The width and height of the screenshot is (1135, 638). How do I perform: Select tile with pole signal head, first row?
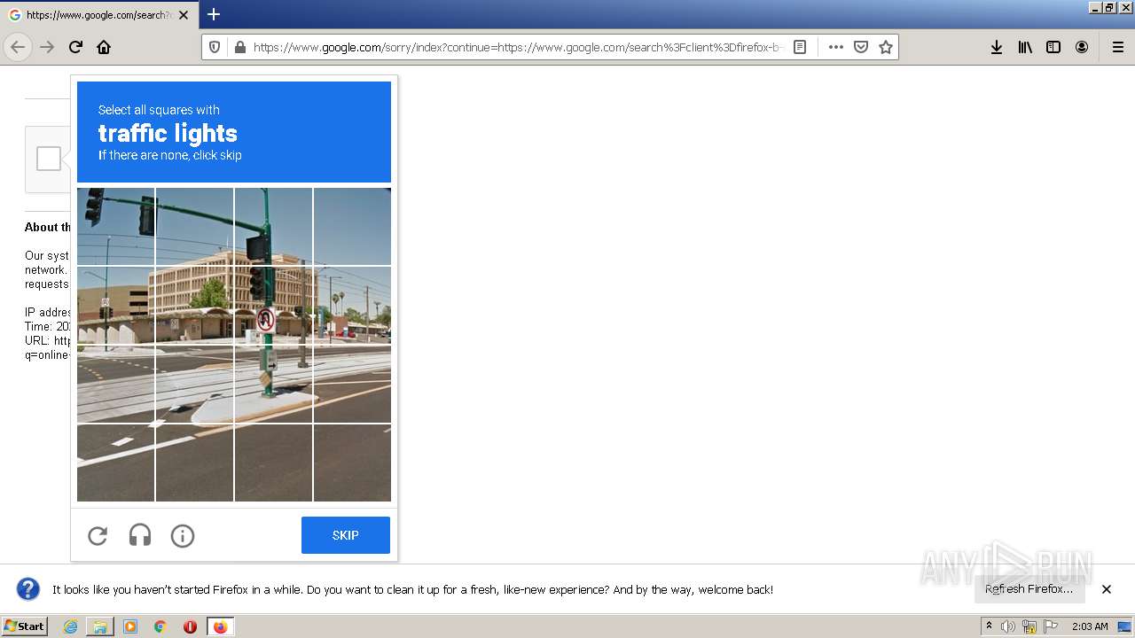[x=273, y=226]
